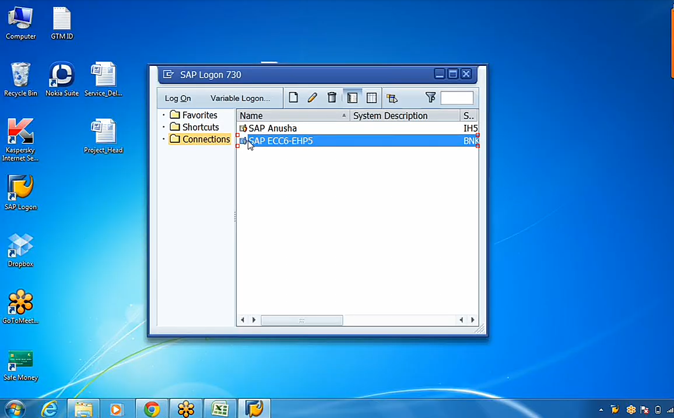Select the SAP Anusha connection row

357,128
